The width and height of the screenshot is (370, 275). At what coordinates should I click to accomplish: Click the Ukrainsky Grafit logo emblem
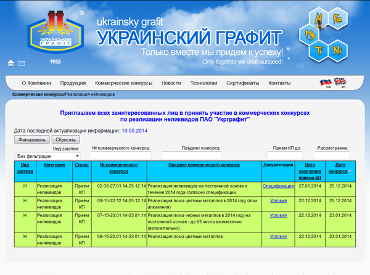coord(55,31)
